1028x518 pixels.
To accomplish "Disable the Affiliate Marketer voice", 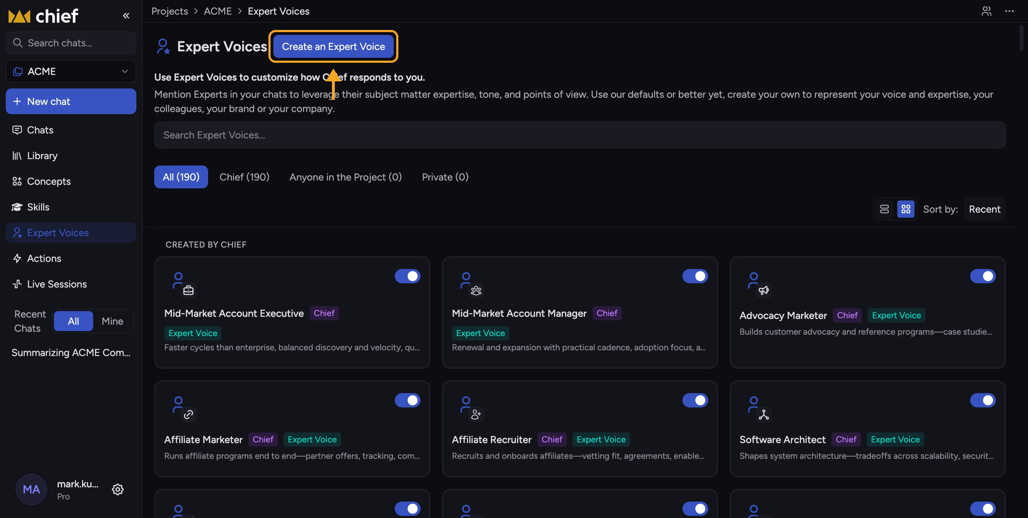I will pos(407,400).
